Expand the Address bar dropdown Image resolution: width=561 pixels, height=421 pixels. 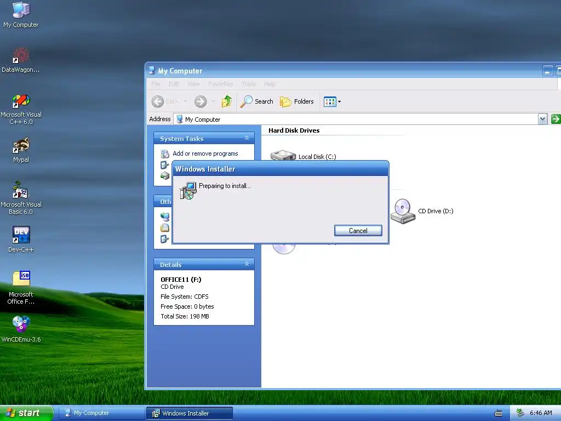point(542,119)
